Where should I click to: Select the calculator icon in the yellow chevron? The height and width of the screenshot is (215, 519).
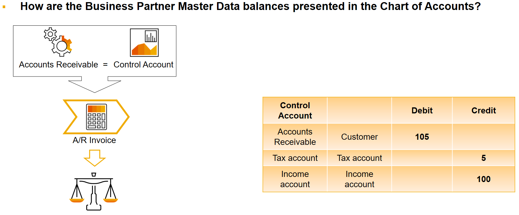click(x=97, y=117)
